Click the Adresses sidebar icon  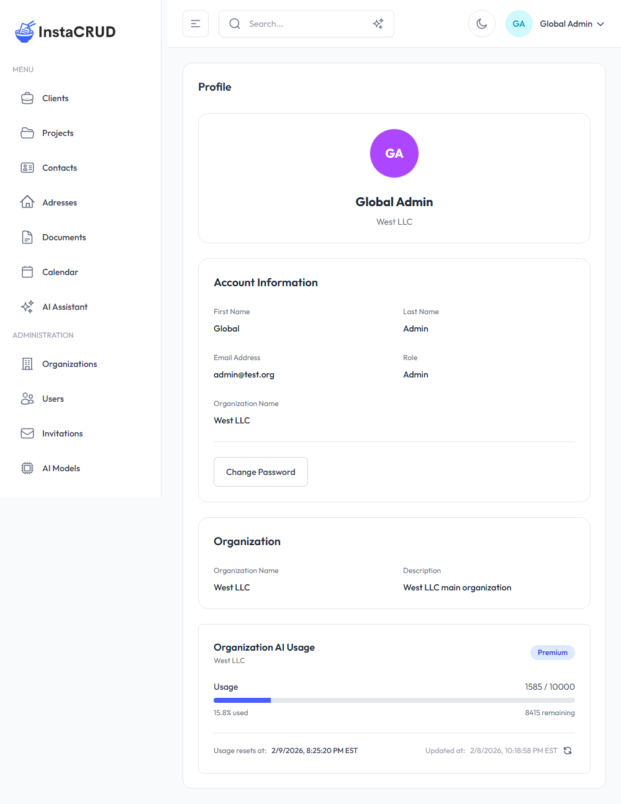(27, 202)
